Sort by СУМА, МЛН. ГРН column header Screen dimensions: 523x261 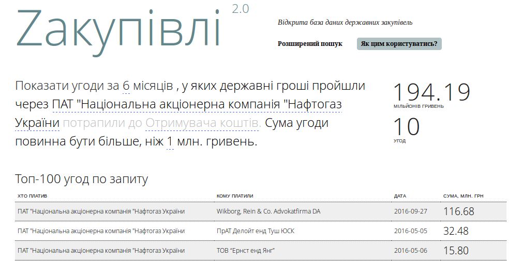click(464, 196)
